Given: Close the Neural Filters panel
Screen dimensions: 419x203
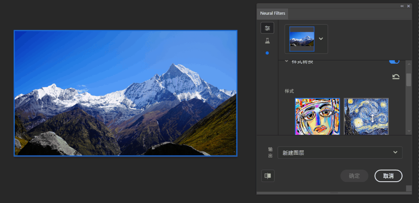Looking at the screenshot, I should point(409,6).
